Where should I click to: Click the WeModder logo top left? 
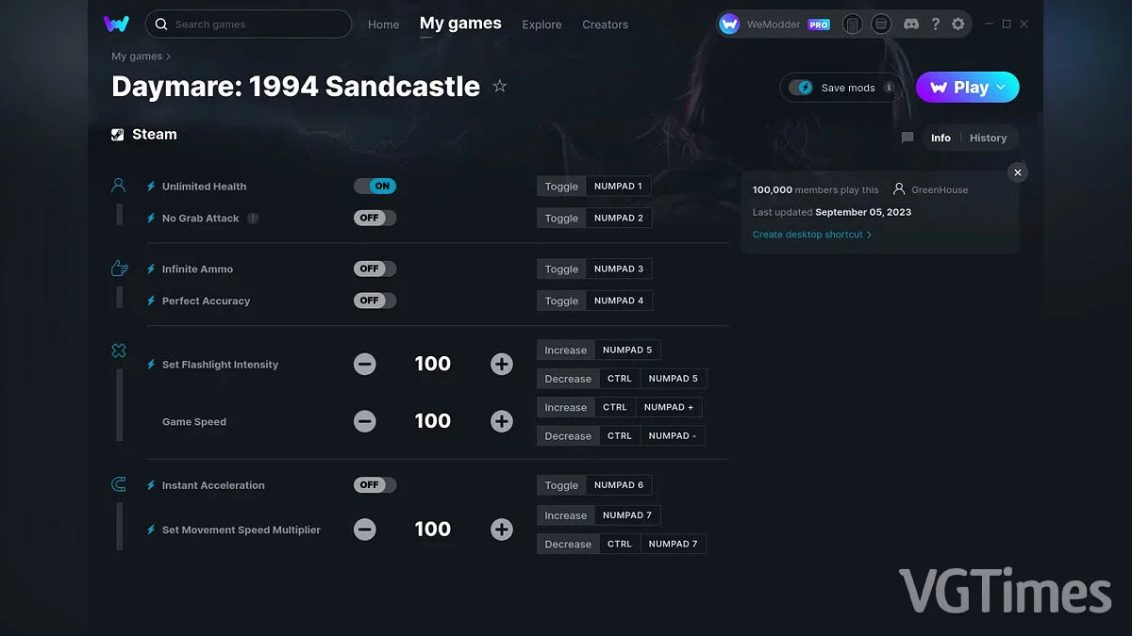pos(115,24)
